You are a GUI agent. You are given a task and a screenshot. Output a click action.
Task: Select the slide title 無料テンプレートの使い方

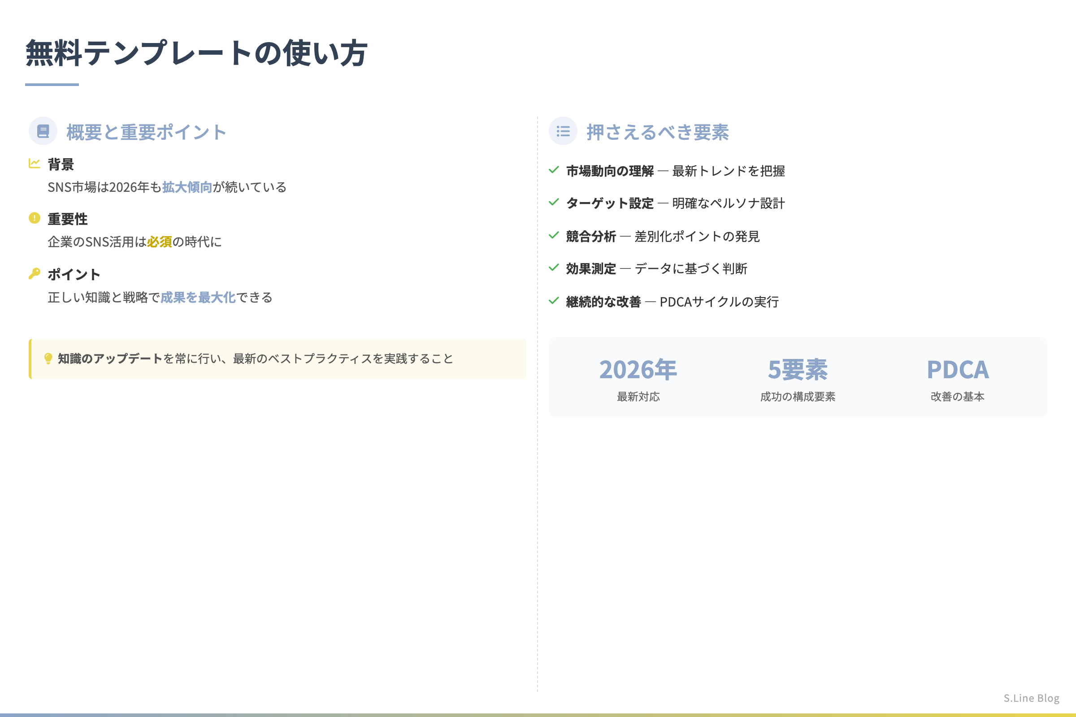pyautogui.click(x=196, y=53)
